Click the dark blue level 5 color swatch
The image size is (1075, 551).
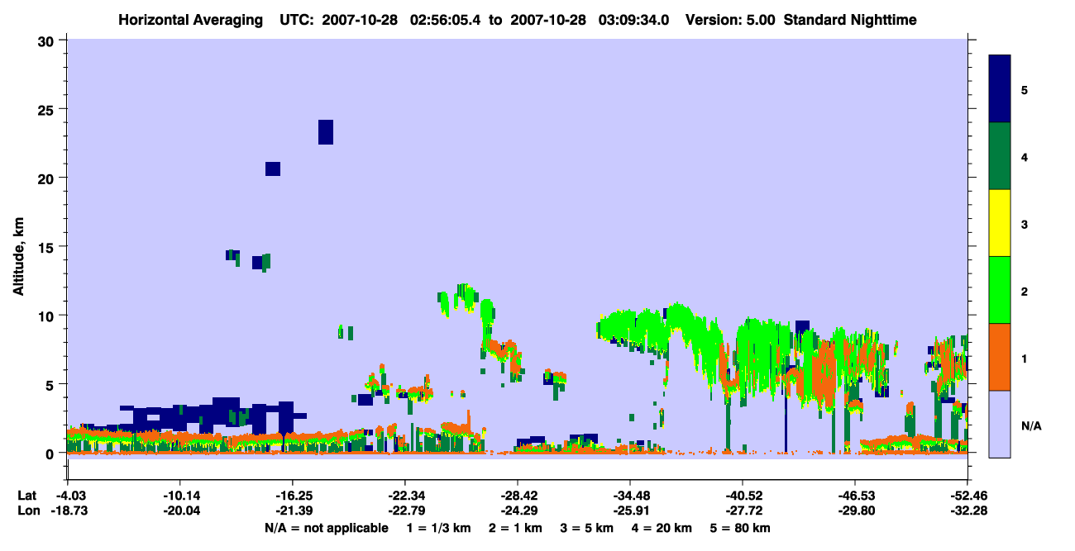pos(1000,89)
